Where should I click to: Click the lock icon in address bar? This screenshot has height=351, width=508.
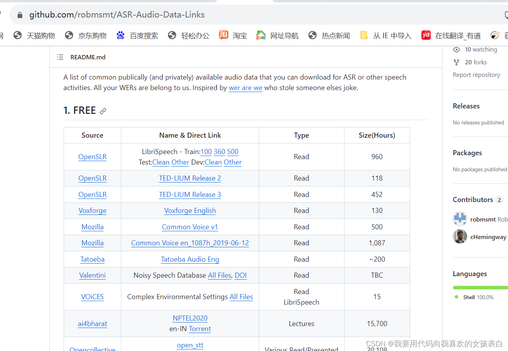(20, 15)
